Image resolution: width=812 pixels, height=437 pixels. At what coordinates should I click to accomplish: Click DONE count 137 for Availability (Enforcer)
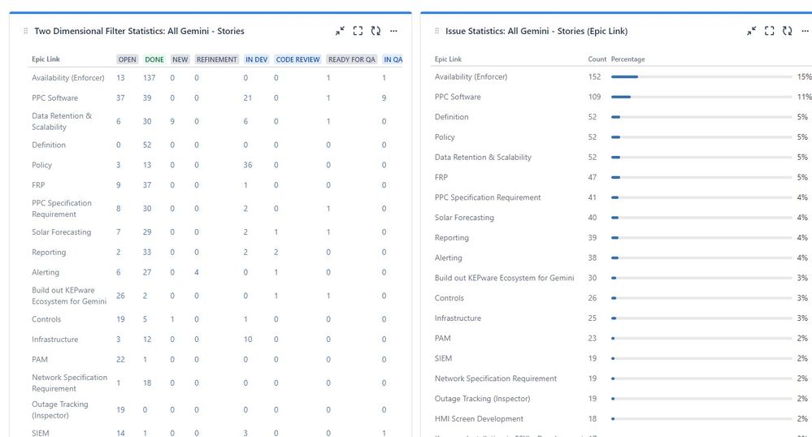click(149, 78)
